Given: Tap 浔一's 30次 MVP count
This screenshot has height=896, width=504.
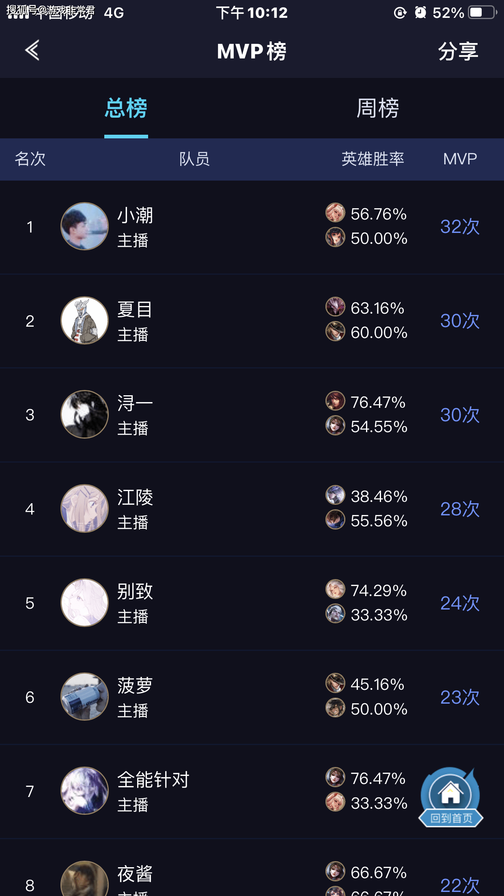Looking at the screenshot, I should click(460, 415).
